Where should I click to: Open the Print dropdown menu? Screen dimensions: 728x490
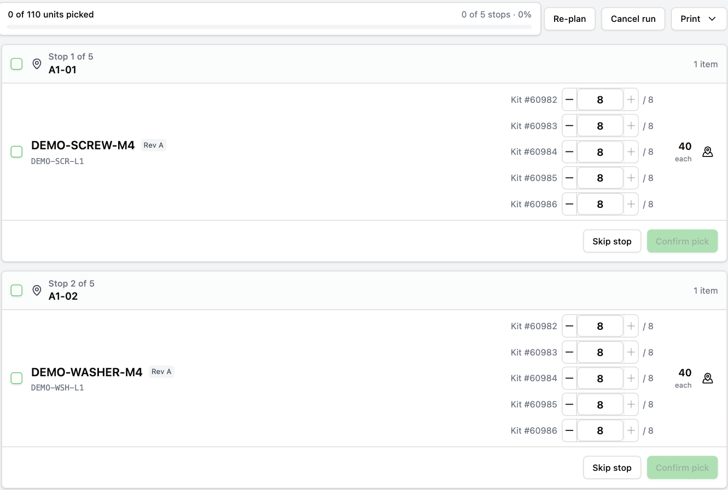(698, 19)
